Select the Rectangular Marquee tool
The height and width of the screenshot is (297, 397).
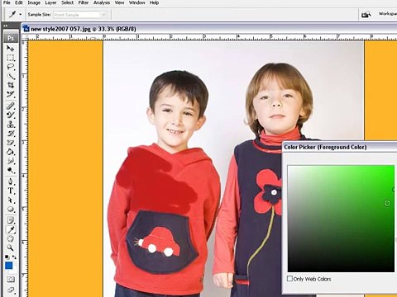pos(11,58)
